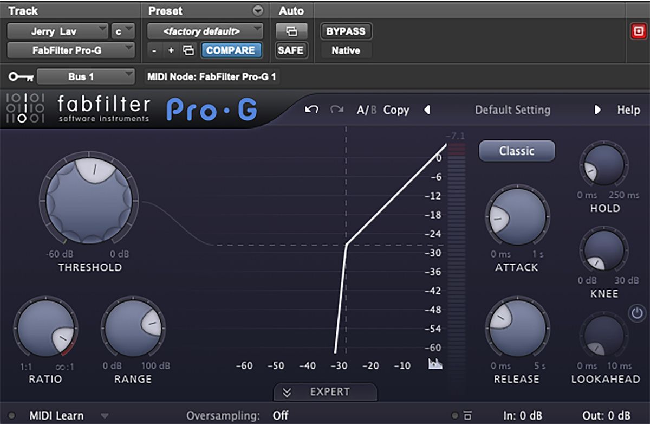Image resolution: width=650 pixels, height=424 pixels.
Task: Select previous preset with minus button
Action: [154, 50]
